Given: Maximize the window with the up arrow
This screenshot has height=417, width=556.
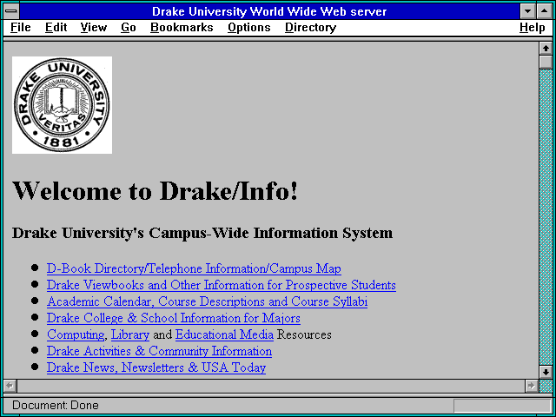Looking at the screenshot, I should [x=545, y=11].
